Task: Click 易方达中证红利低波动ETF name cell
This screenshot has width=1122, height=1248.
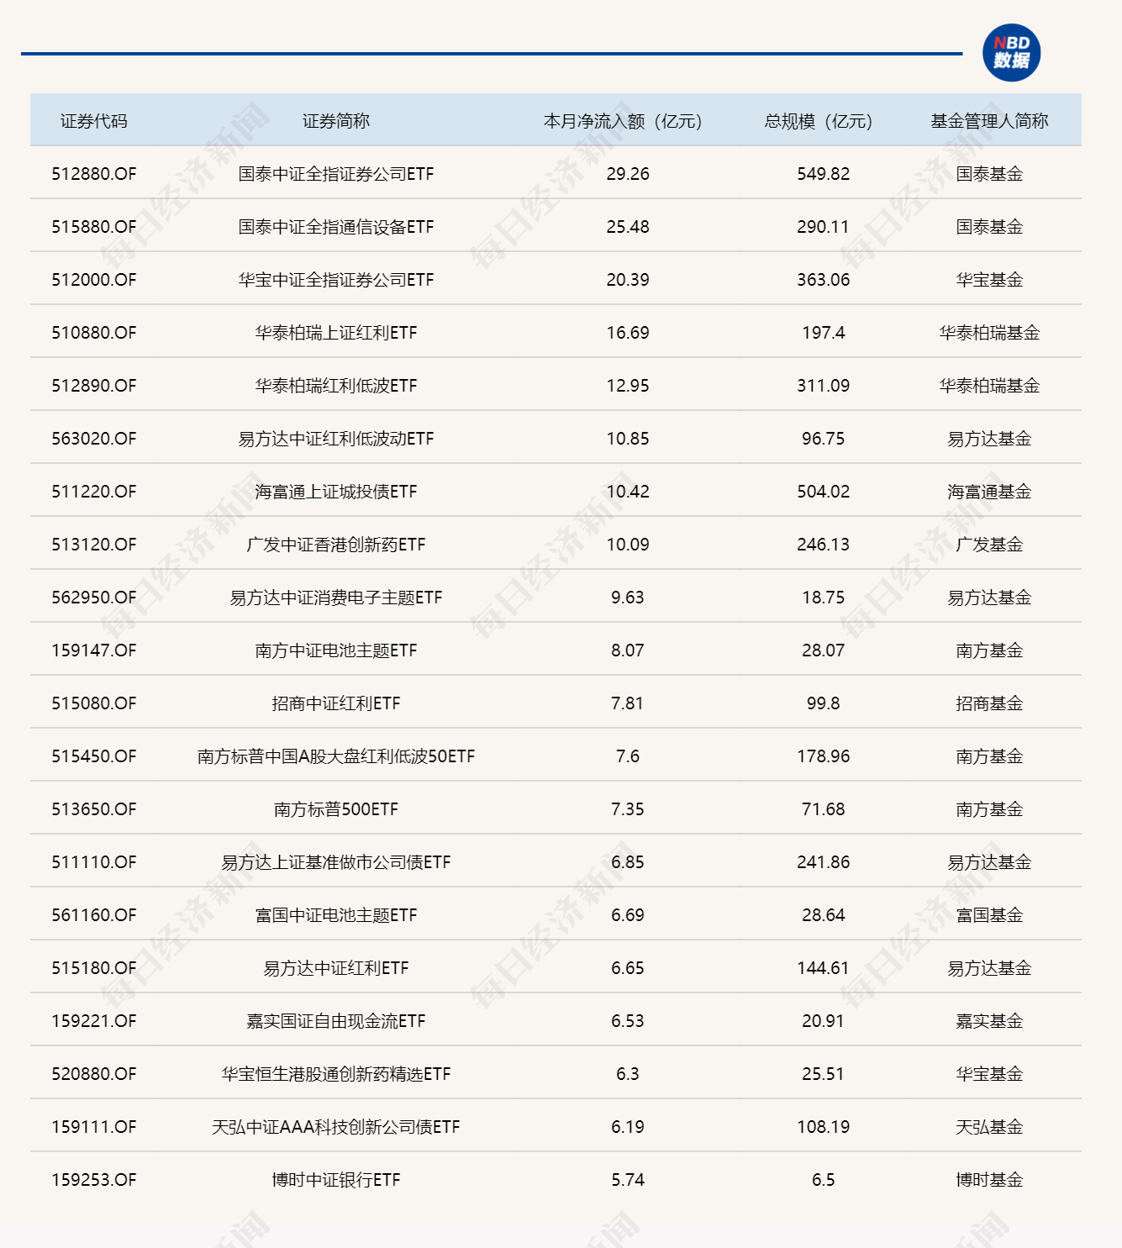Action: 336,439
